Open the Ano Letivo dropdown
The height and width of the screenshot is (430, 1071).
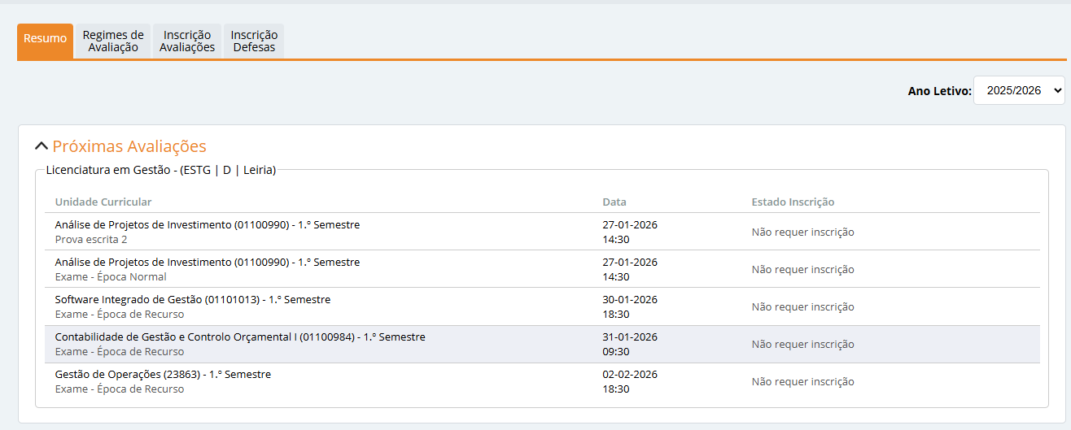[x=1019, y=90]
